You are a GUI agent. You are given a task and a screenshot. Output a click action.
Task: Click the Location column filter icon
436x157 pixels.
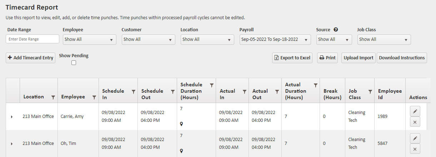pos(53,97)
